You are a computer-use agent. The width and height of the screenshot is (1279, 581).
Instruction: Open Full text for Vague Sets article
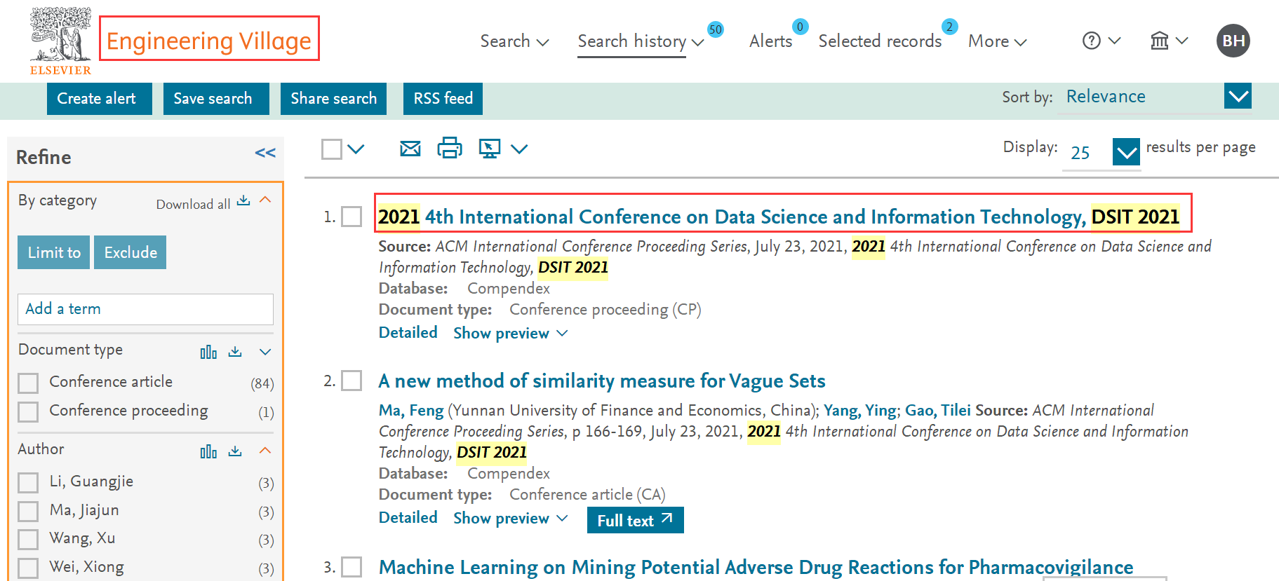[x=635, y=521]
